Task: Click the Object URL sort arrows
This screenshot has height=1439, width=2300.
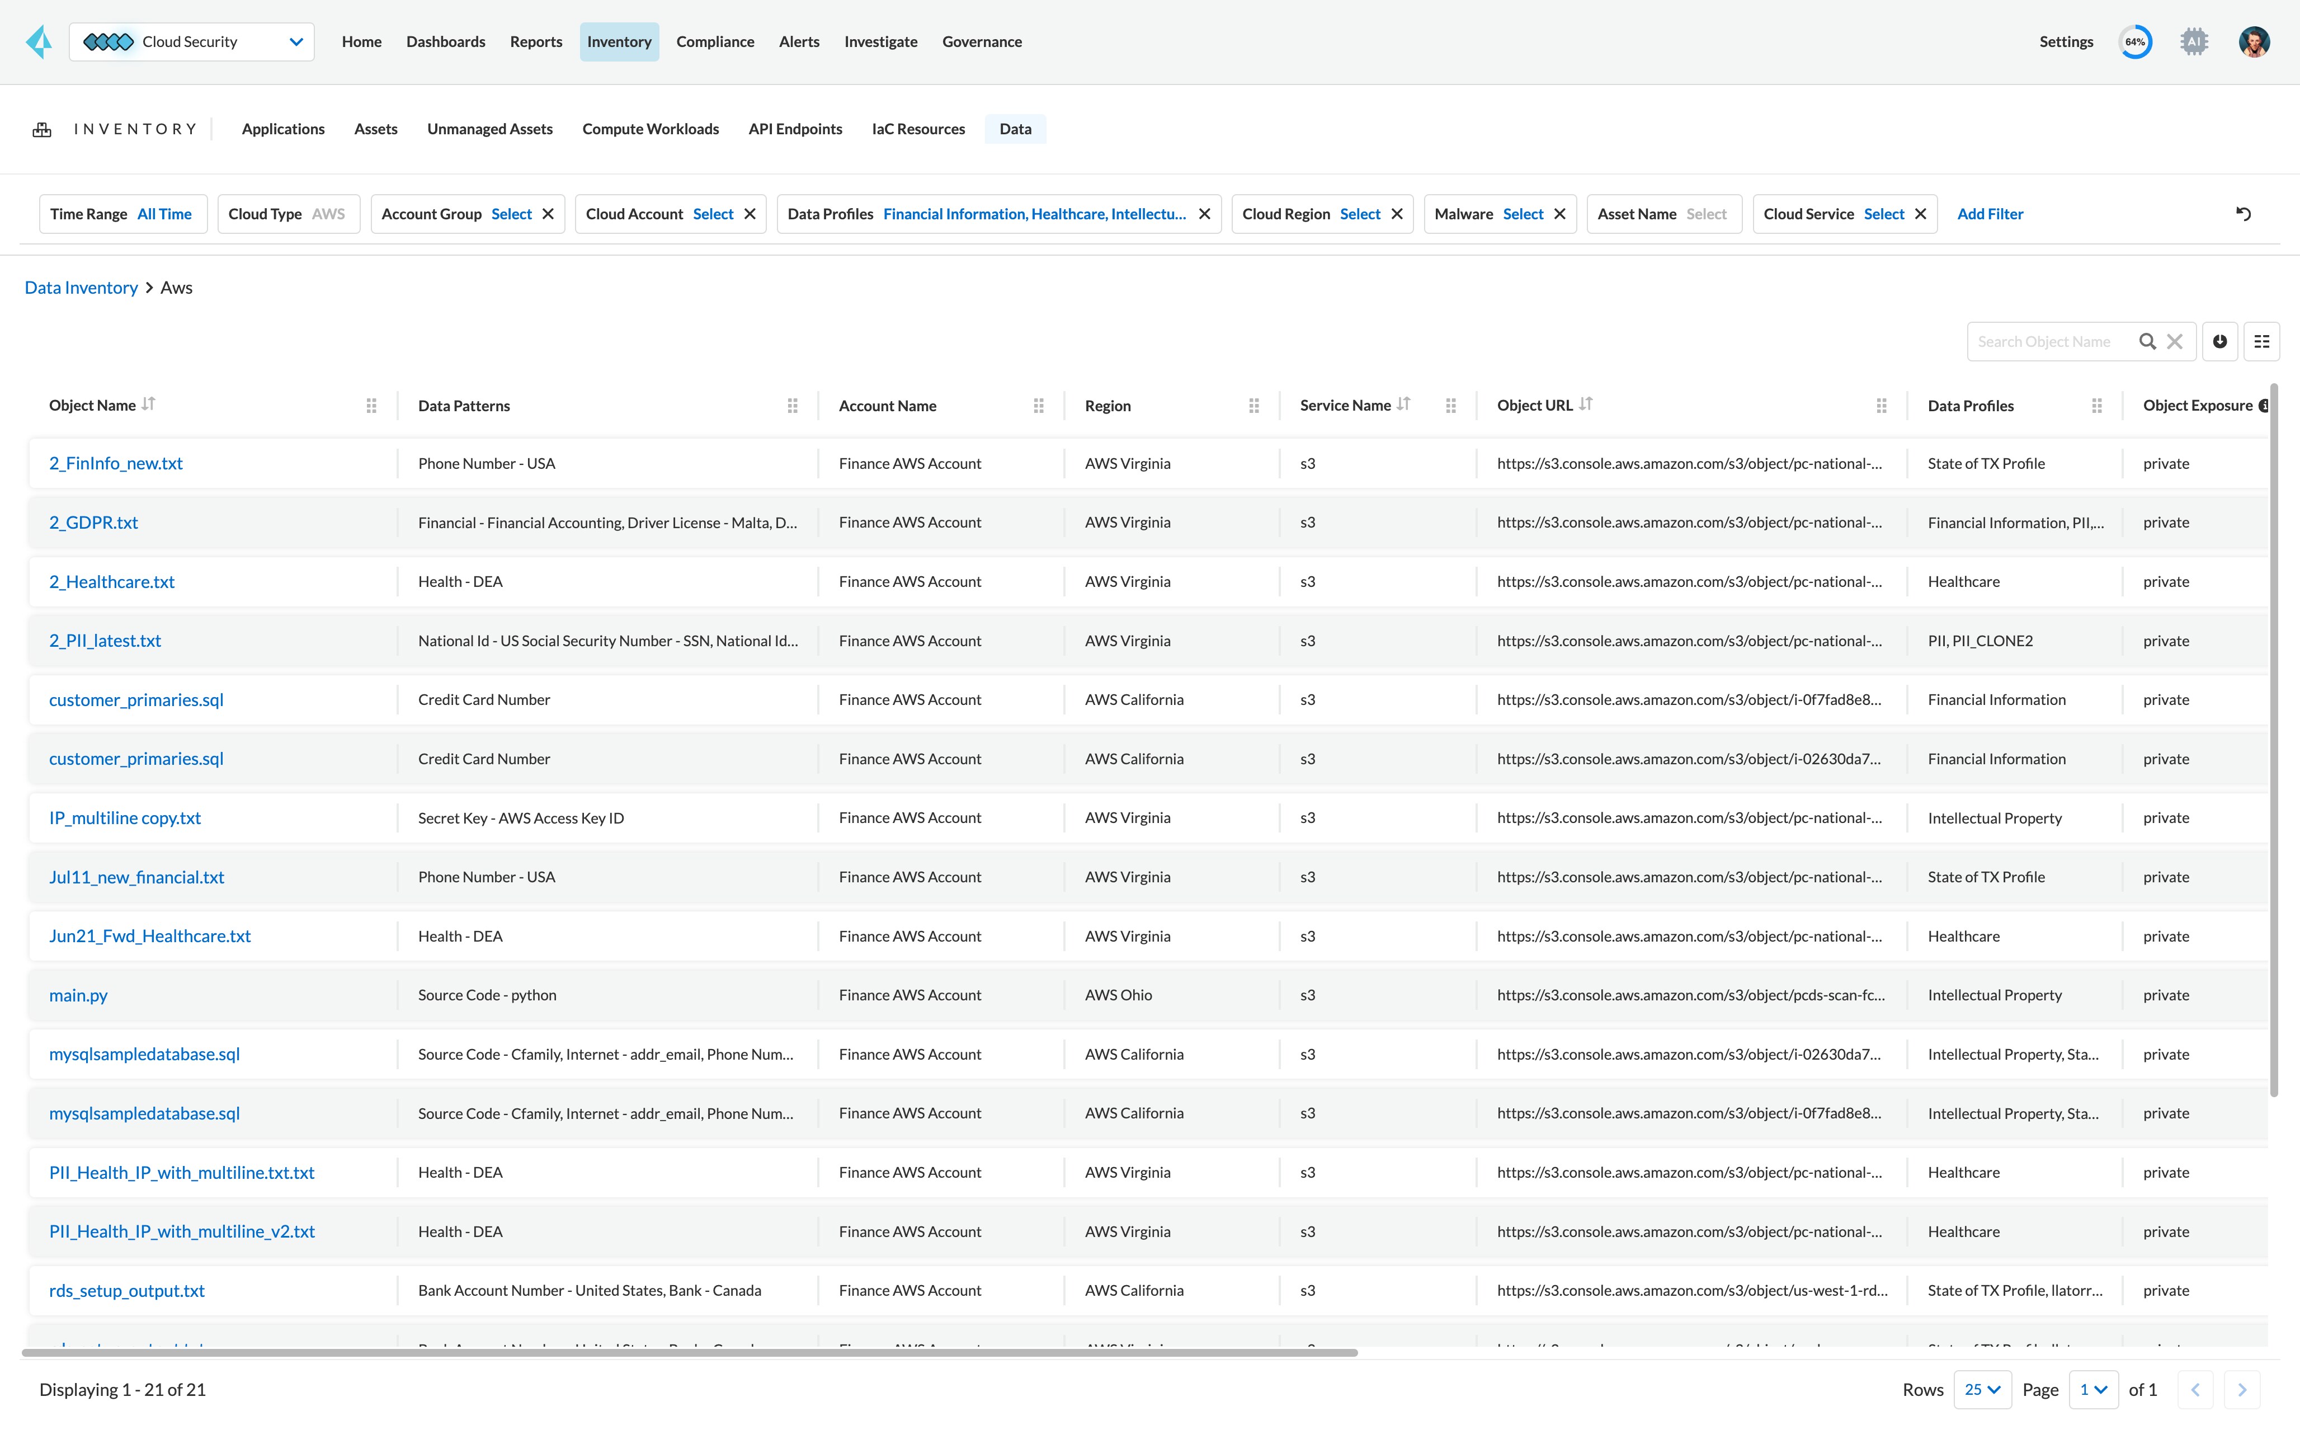Action: 1585,405
